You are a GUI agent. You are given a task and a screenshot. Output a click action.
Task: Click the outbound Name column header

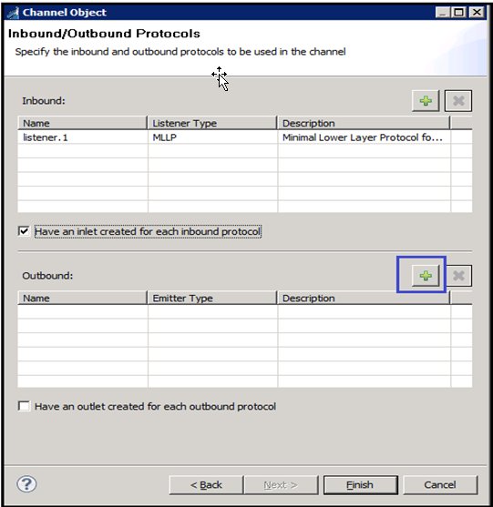coord(82,299)
